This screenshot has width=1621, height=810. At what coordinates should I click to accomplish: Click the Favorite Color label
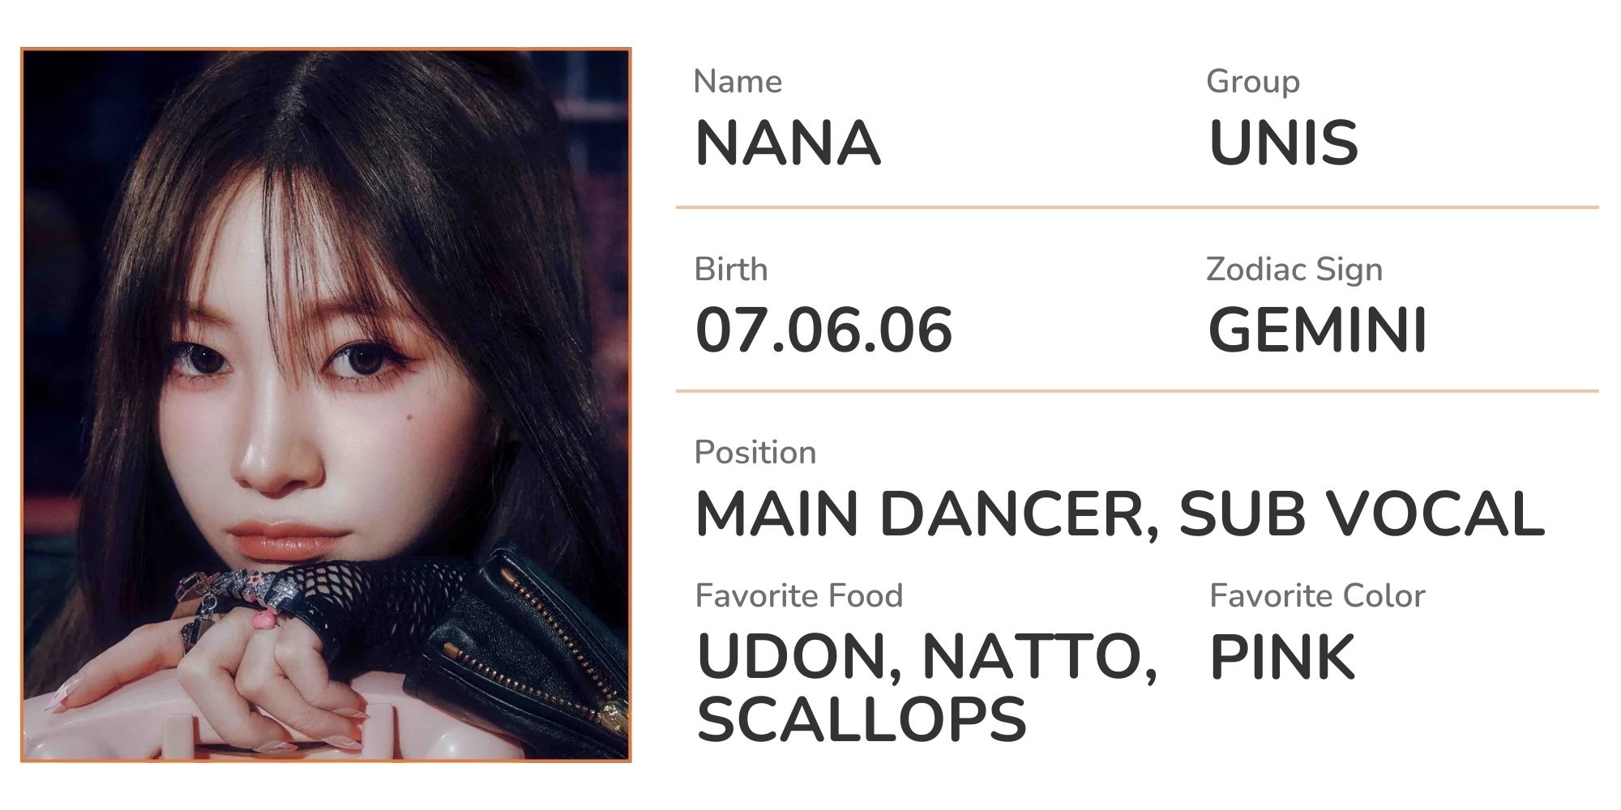point(1317,596)
